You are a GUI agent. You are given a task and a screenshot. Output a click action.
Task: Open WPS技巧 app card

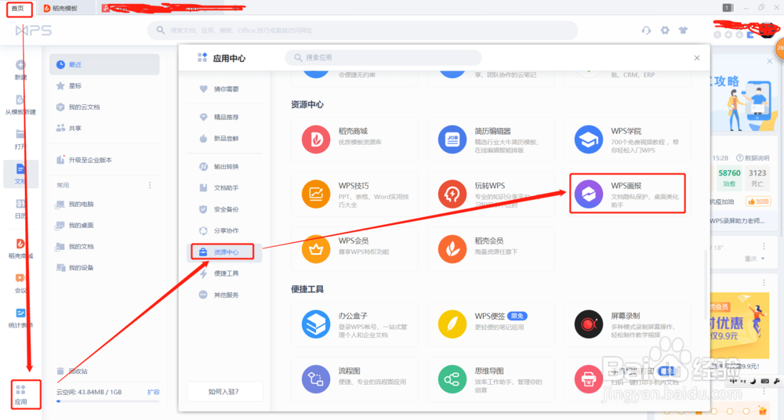click(x=354, y=194)
